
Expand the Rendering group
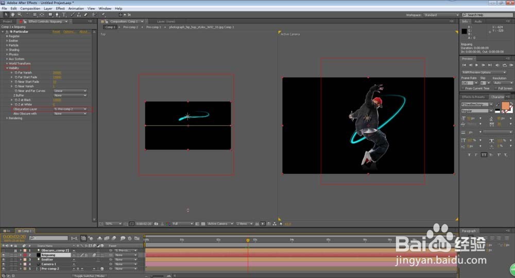[x=7, y=118]
